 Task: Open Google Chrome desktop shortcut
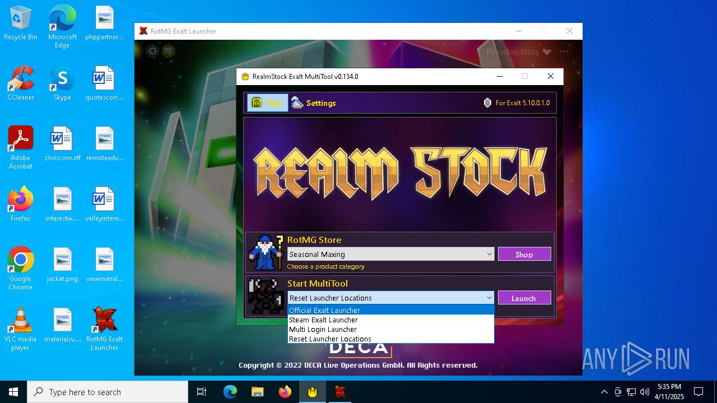tap(21, 269)
